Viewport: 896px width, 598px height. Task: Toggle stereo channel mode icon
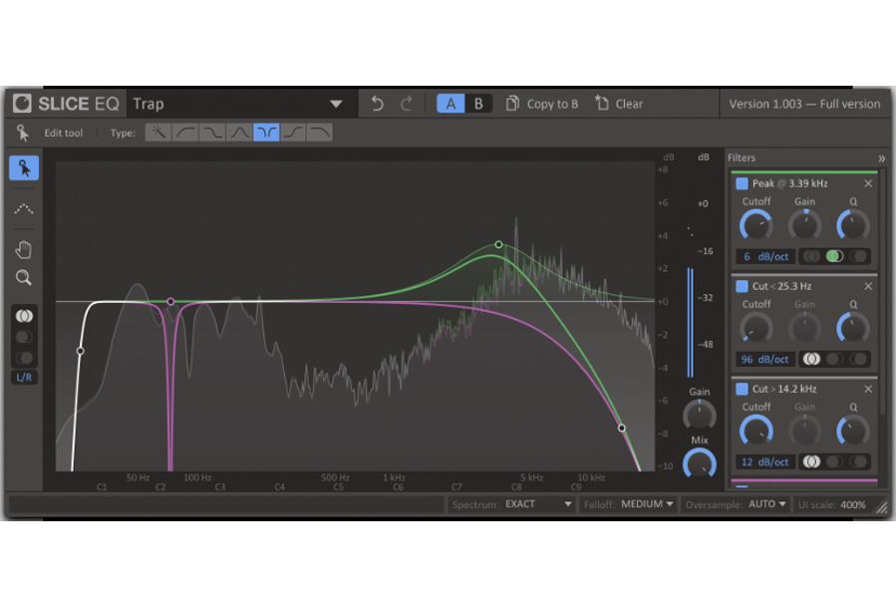[23, 316]
